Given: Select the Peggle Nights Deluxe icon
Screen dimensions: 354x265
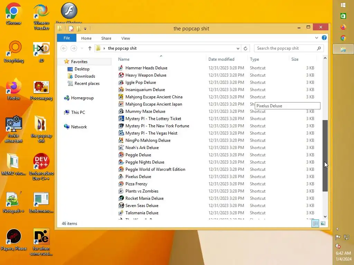Looking at the screenshot, I should (121, 162).
